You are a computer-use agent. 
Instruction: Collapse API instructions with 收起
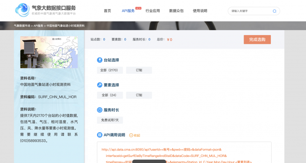(x=135, y=135)
